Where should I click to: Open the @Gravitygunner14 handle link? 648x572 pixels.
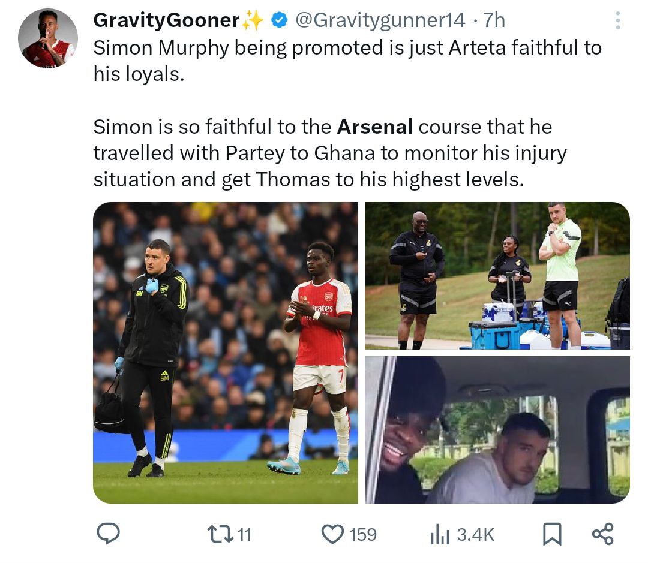[380, 21]
